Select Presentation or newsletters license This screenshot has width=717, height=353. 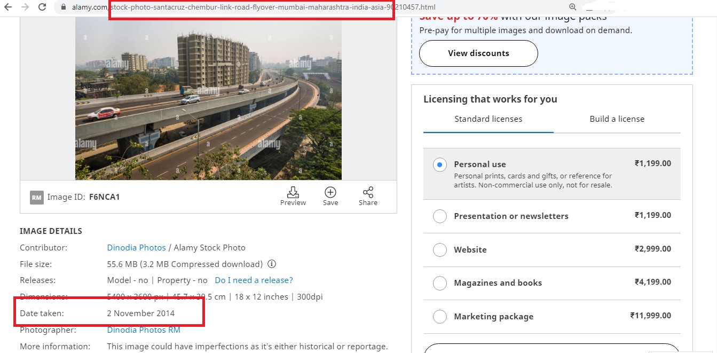tap(552, 216)
